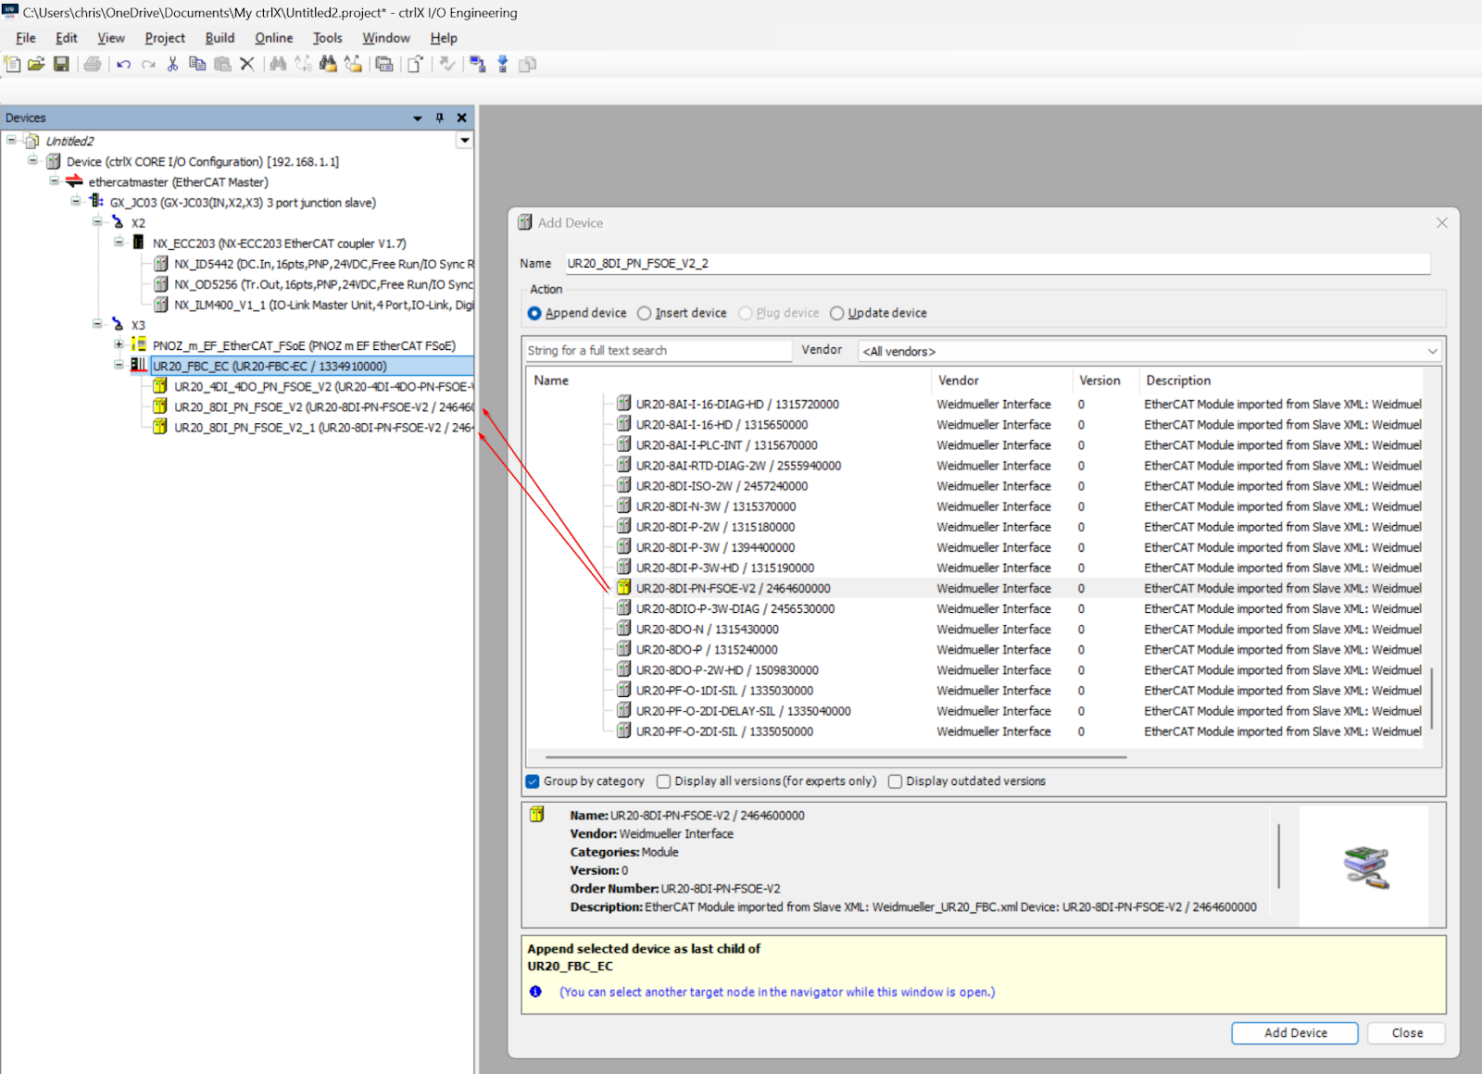Click the GX_JC03 junction slave icon

(95, 202)
